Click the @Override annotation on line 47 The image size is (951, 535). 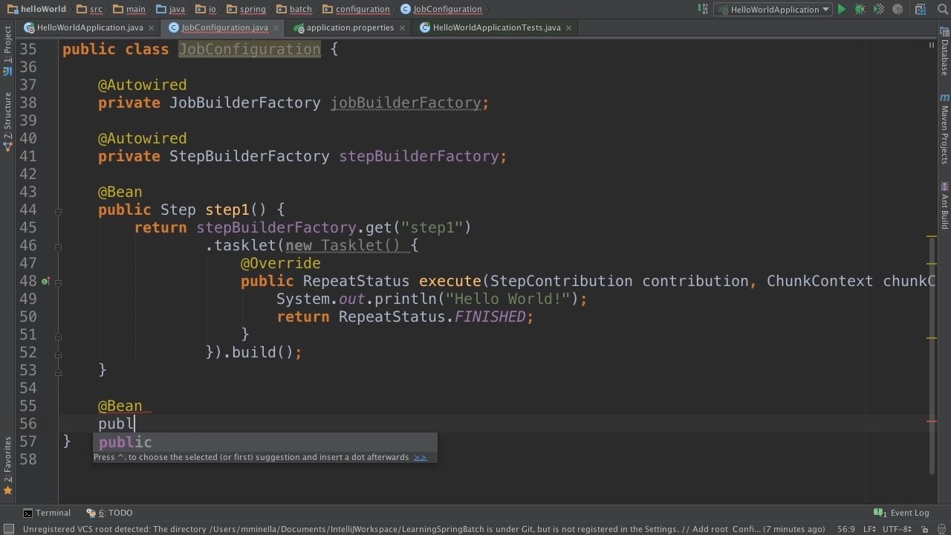point(280,263)
